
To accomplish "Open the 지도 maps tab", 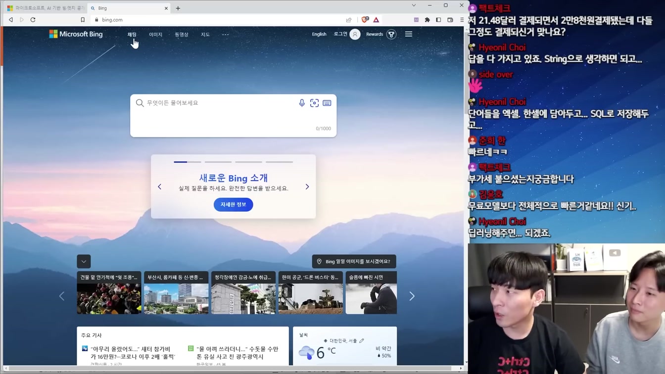I will click(x=205, y=35).
